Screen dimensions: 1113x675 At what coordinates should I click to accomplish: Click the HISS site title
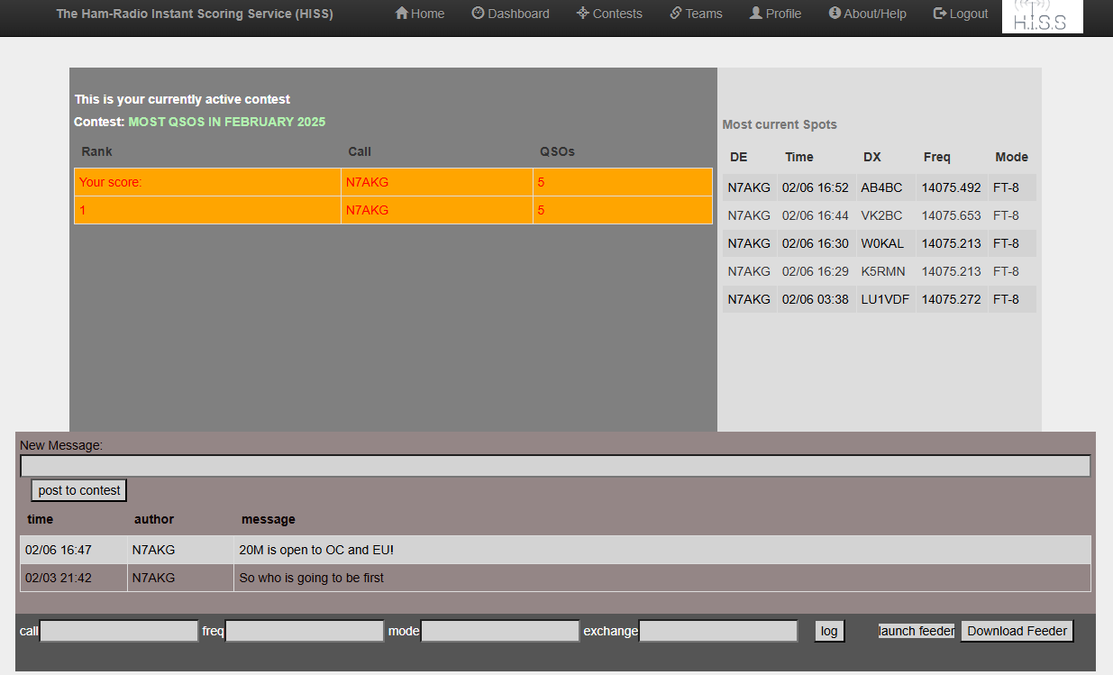point(195,14)
